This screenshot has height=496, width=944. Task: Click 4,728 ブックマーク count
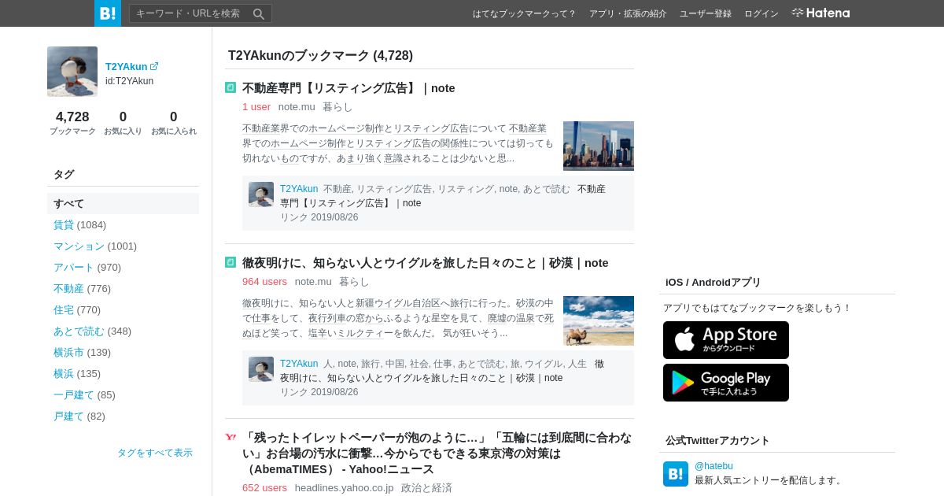(72, 123)
